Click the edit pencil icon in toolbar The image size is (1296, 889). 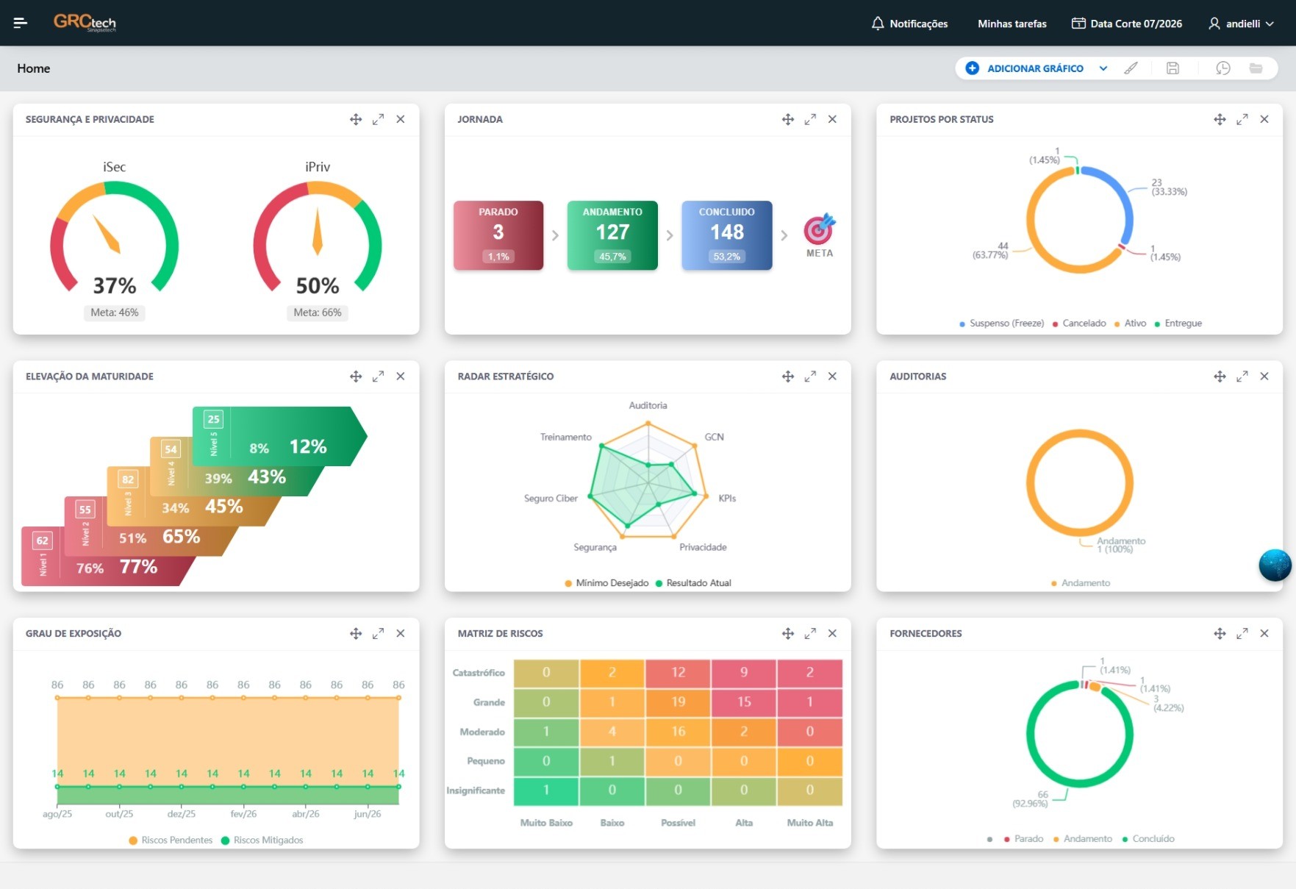click(1131, 68)
